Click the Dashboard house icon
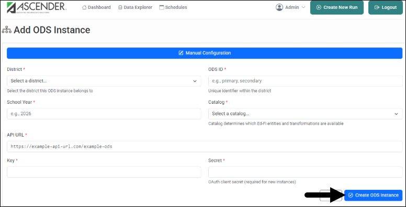The width and height of the screenshot is (406, 207). (x=84, y=7)
